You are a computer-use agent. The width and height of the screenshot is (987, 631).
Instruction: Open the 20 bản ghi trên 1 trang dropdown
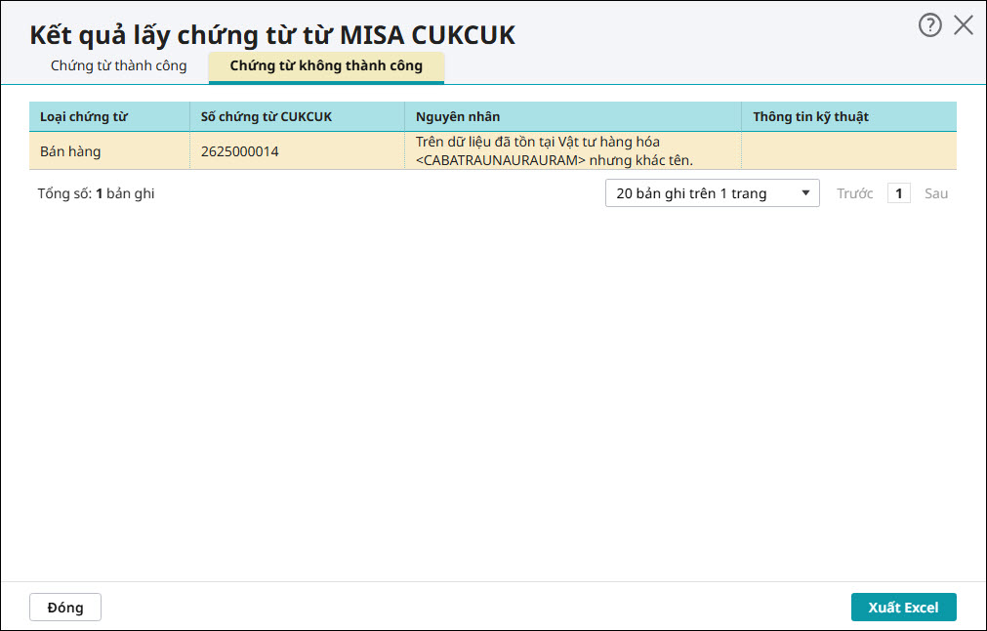pos(712,193)
